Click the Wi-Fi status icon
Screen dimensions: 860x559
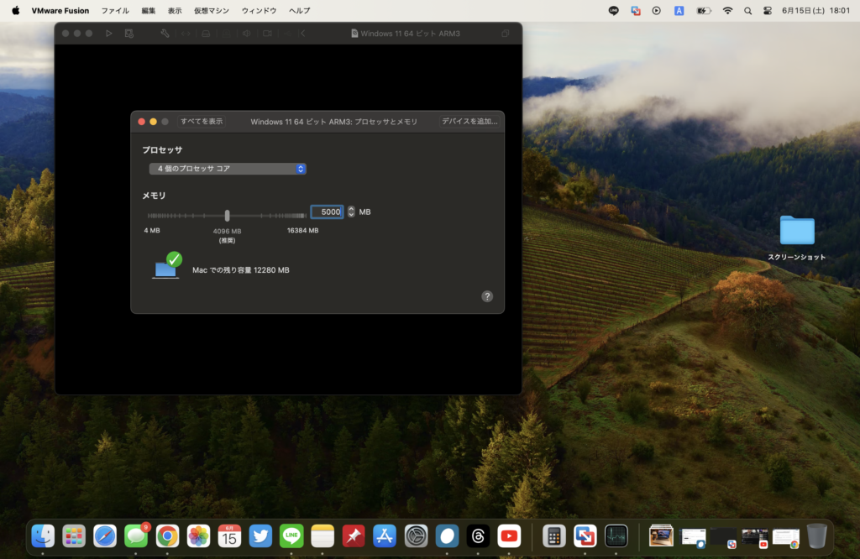727,11
